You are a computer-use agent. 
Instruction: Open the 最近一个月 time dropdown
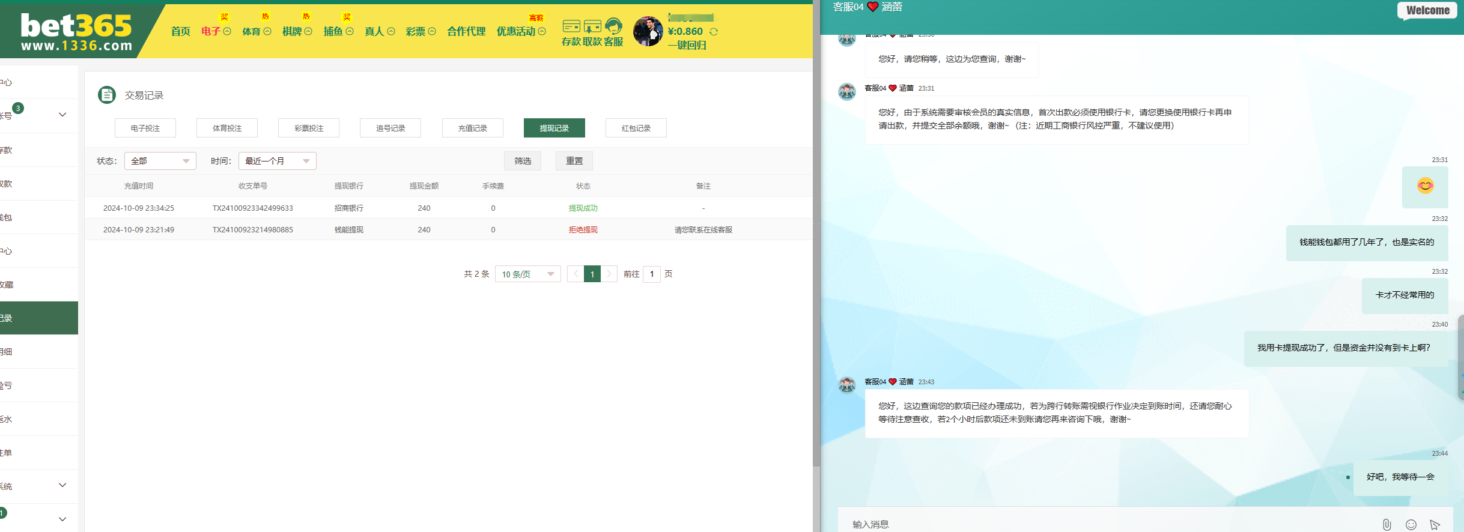277,161
